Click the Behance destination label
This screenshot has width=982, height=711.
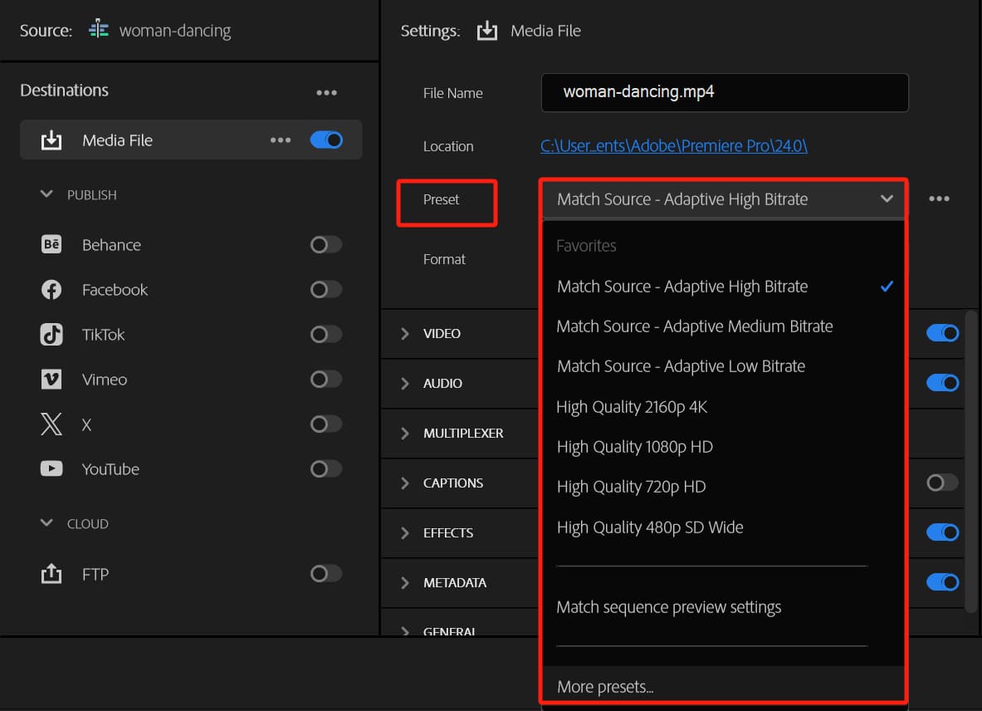pyautogui.click(x=111, y=245)
